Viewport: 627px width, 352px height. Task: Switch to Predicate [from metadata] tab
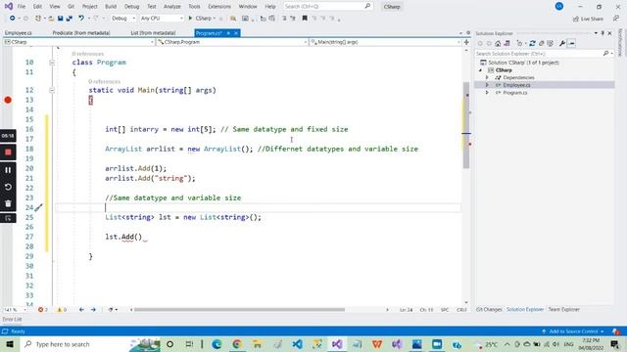[81, 33]
